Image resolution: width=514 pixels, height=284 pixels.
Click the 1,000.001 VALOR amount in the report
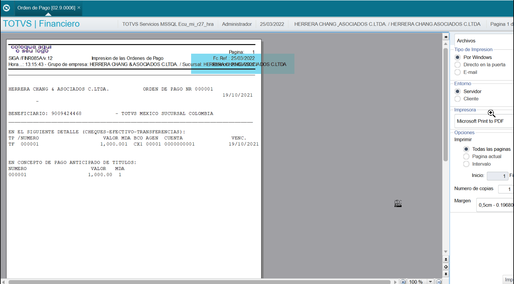114,144
